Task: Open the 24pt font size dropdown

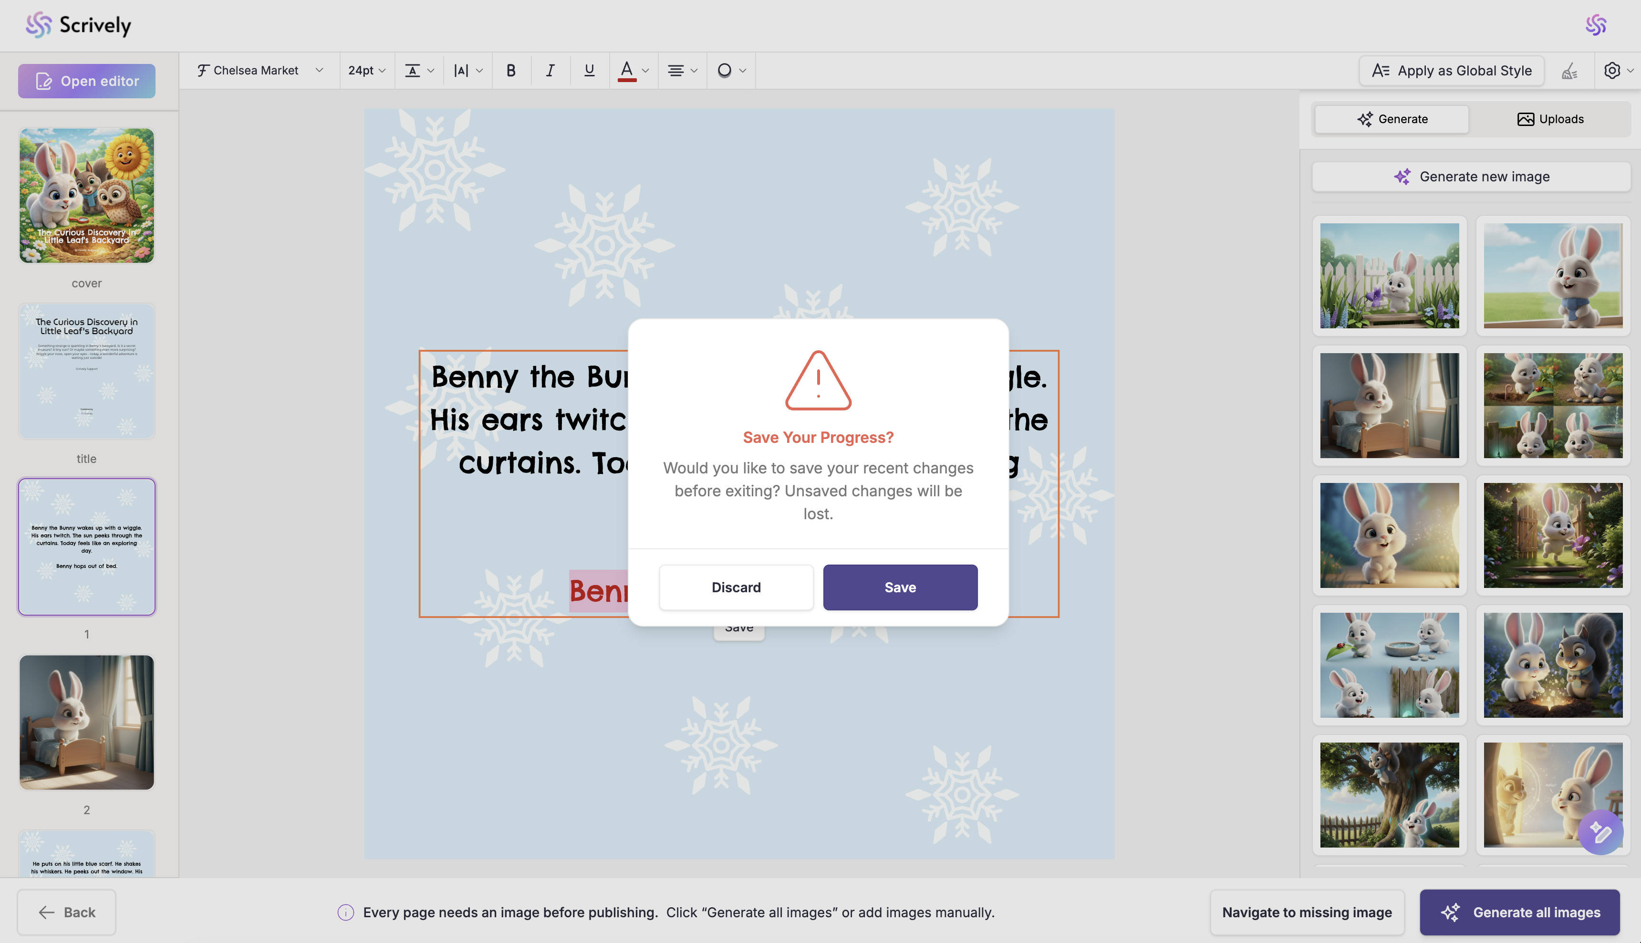Action: pos(366,70)
